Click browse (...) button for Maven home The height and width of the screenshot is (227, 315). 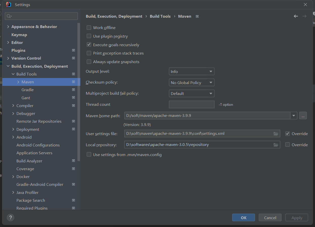303,116
